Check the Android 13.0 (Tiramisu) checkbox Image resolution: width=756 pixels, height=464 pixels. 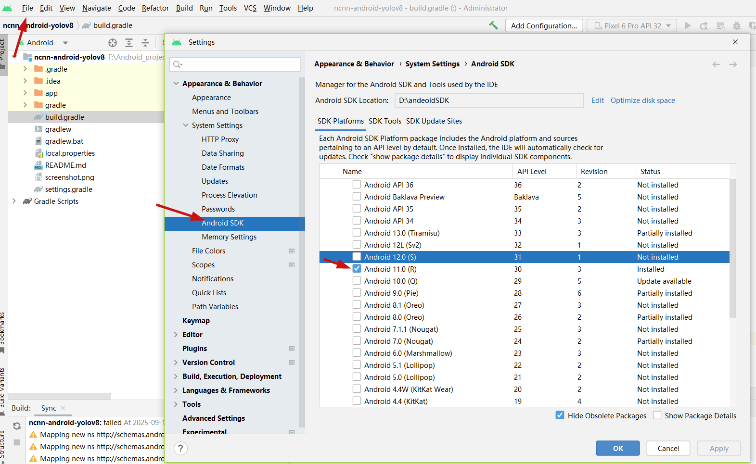click(x=357, y=233)
